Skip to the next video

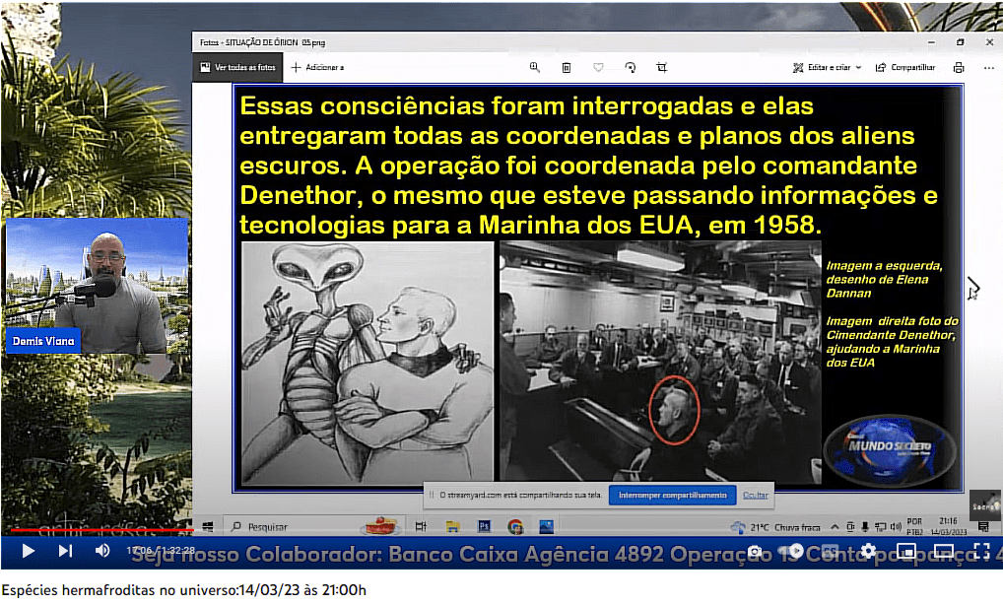65,551
